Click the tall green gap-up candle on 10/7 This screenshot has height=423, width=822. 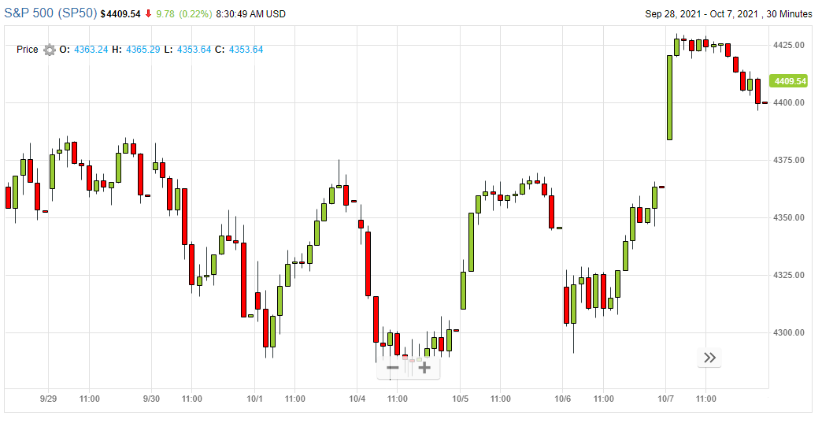(x=669, y=98)
